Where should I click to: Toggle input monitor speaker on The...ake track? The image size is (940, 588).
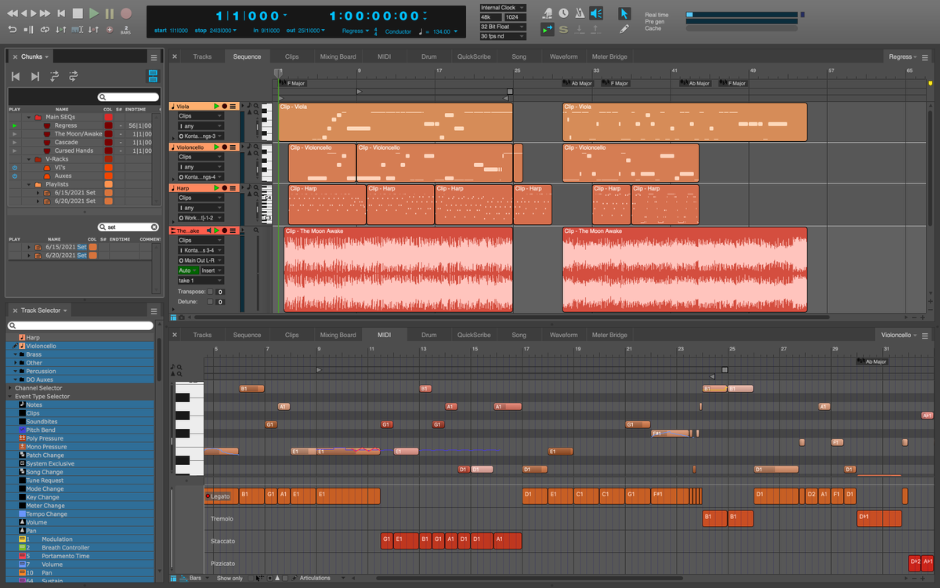point(208,230)
